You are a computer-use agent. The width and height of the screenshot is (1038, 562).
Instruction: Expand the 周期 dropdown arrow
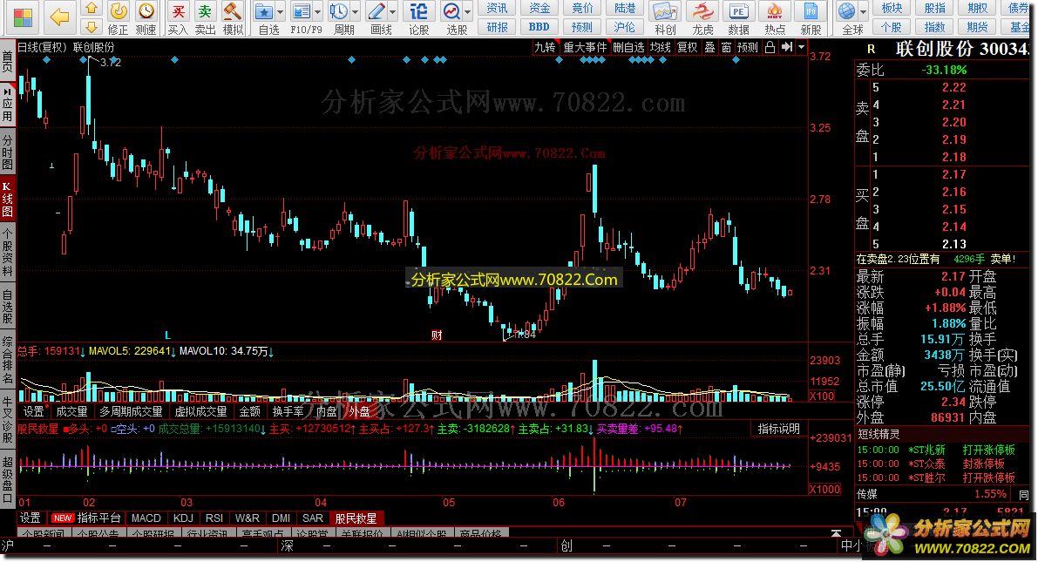(356, 12)
